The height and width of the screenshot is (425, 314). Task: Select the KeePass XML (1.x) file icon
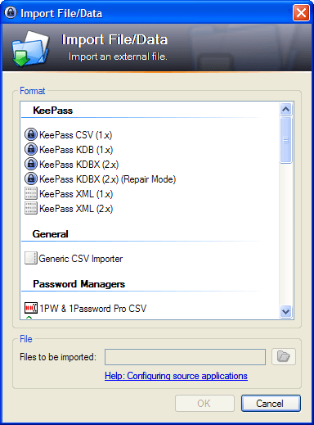[31, 193]
